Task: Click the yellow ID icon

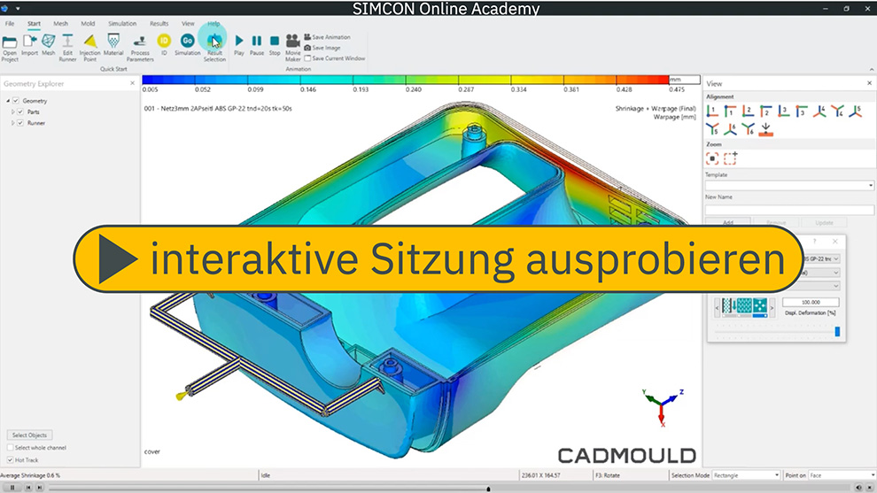Action: (x=164, y=40)
